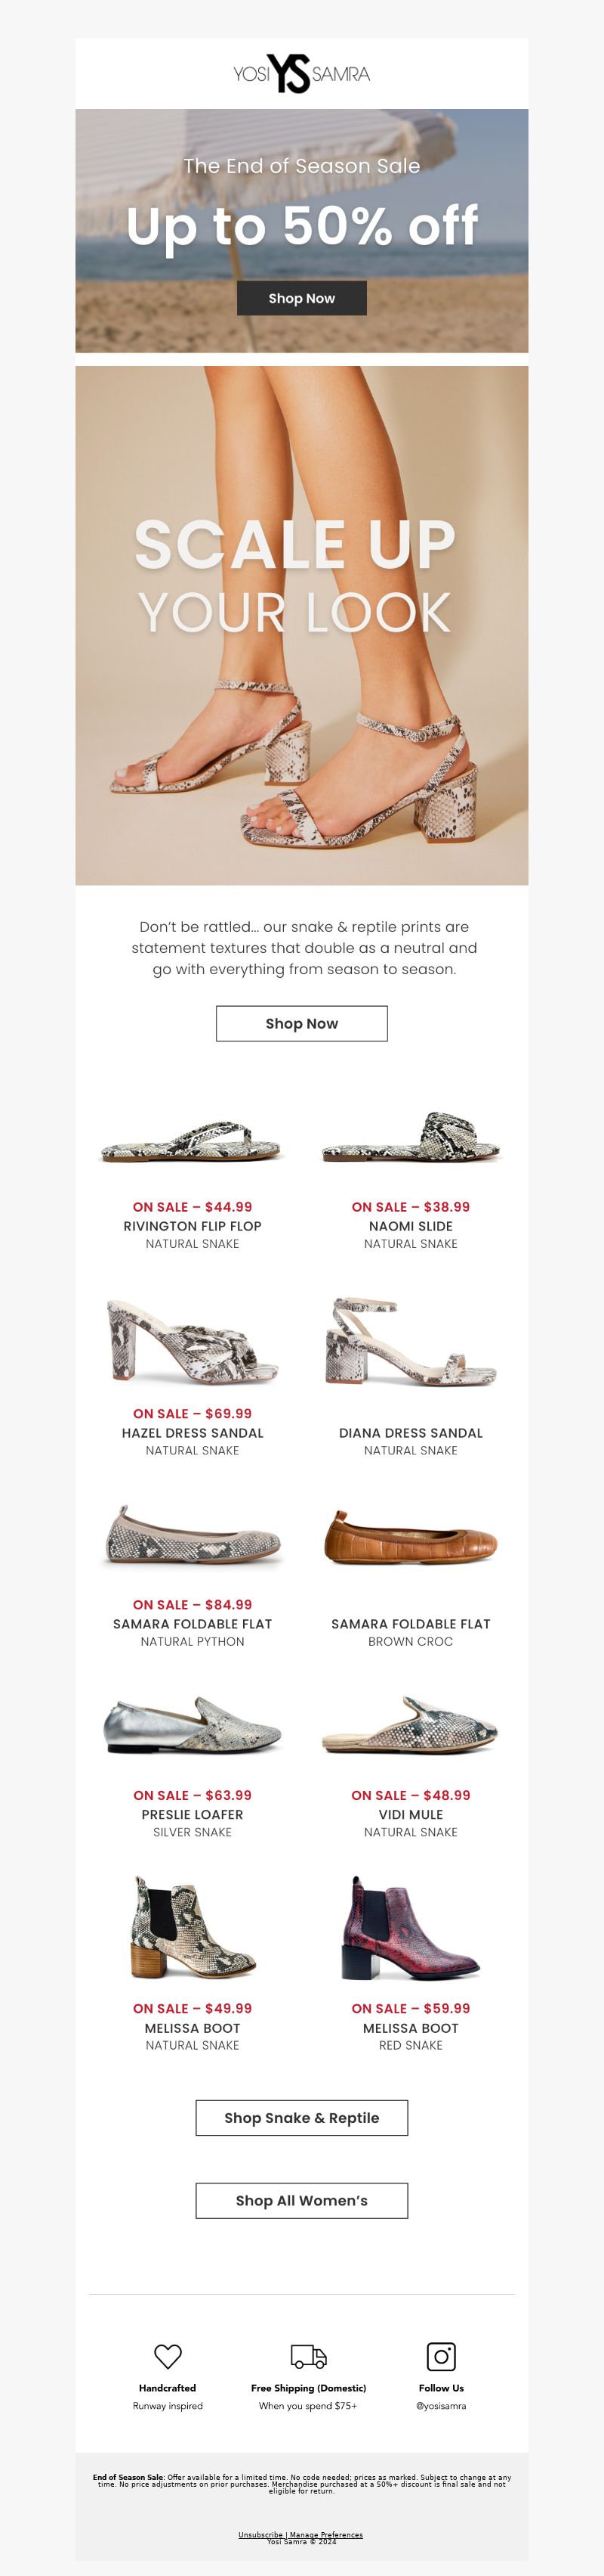
Task: Click Shop All Women's button
Action: tap(301, 2200)
